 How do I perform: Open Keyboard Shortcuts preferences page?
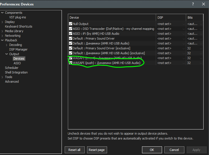tap(19, 26)
